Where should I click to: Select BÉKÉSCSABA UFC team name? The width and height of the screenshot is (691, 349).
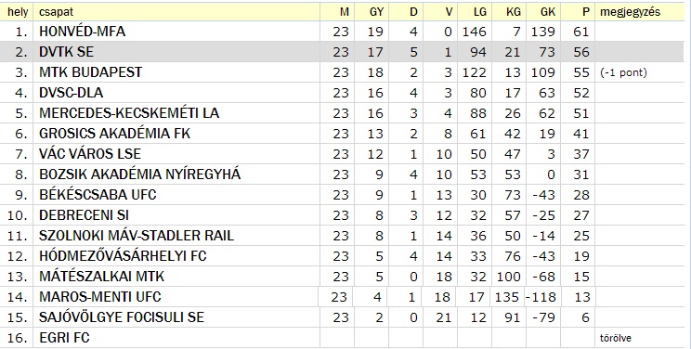click(x=98, y=194)
